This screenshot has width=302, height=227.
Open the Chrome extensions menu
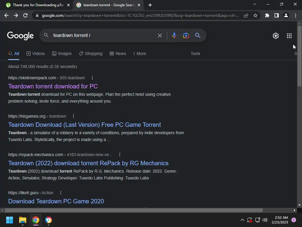267,15
